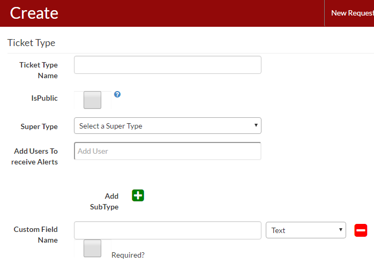Enable the Required? toggle for custom field
The image size is (374, 263).
(x=92, y=249)
